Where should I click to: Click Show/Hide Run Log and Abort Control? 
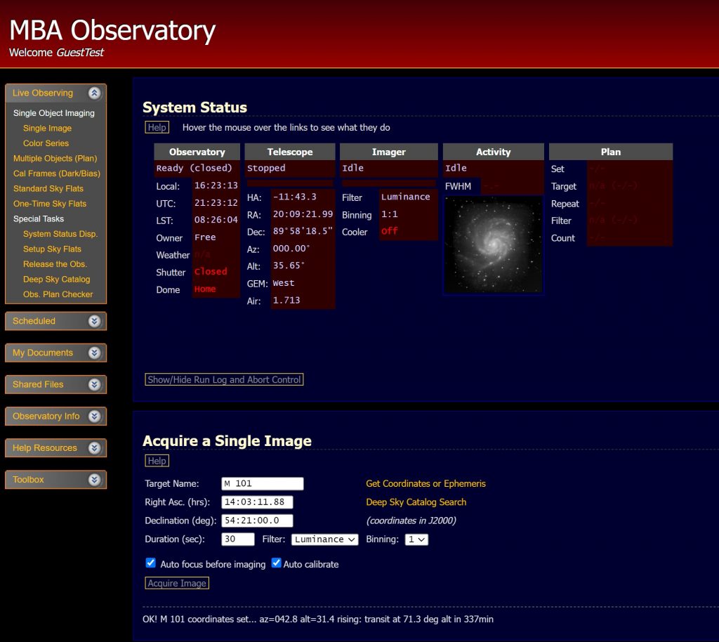pos(224,379)
